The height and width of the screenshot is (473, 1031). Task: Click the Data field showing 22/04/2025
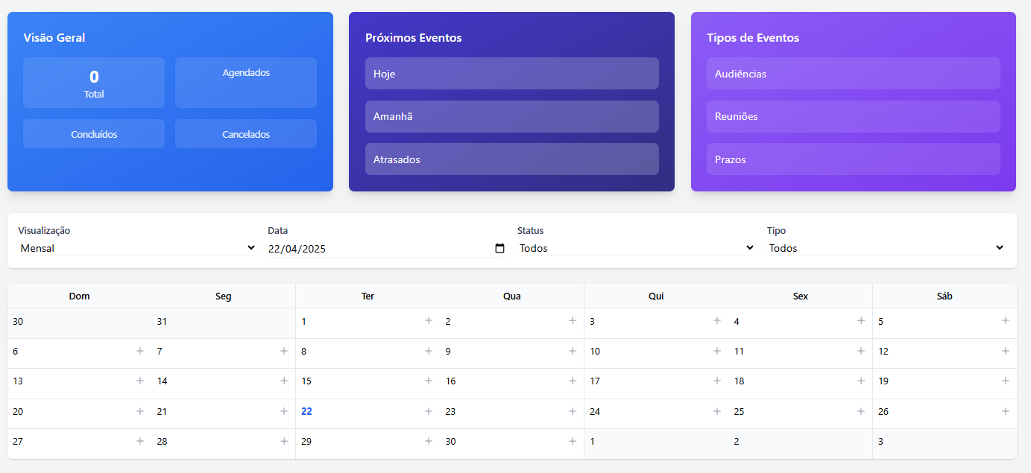click(387, 249)
